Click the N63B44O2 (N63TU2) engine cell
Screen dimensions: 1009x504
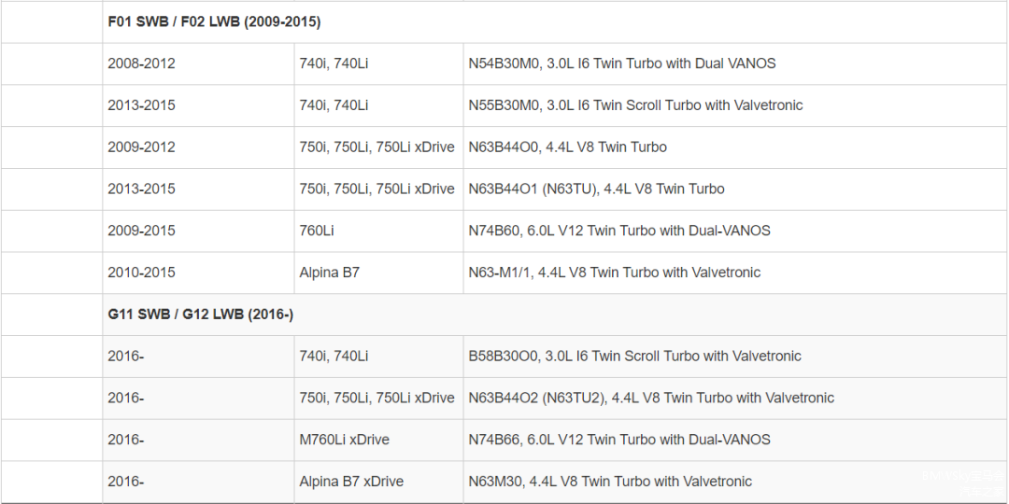[x=650, y=399]
